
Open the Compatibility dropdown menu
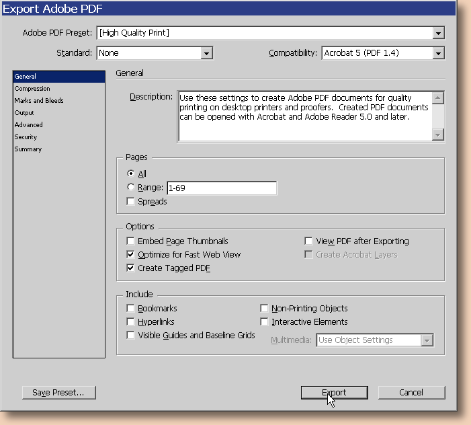coord(438,53)
